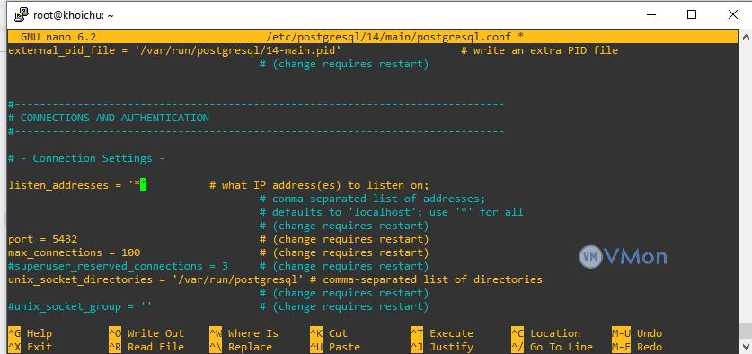This screenshot has width=752, height=354.
Task: Close the root@khoichu terminal window
Action: [x=733, y=15]
